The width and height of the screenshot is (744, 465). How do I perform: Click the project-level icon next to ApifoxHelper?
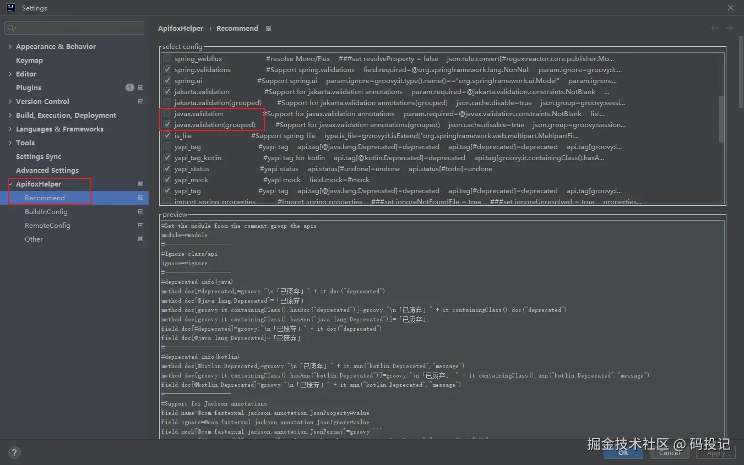(141, 184)
